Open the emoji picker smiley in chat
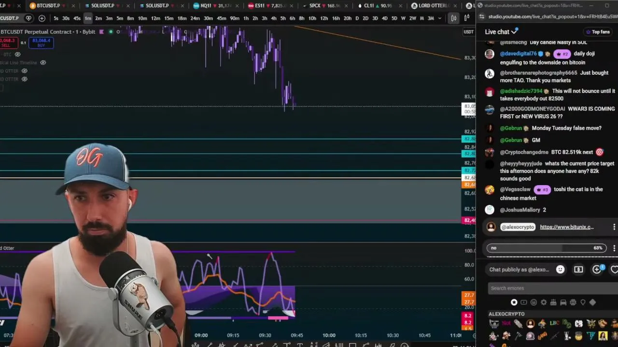This screenshot has width=618, height=347. (x=560, y=269)
